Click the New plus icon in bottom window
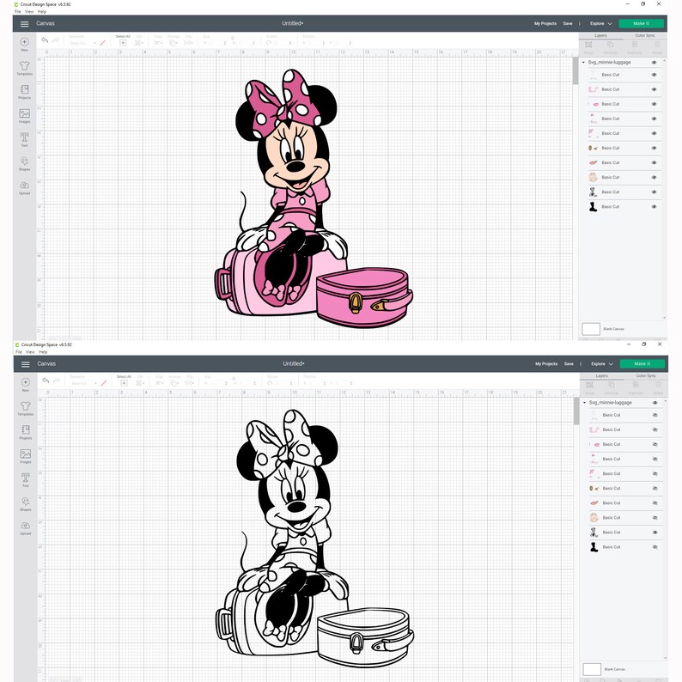This screenshot has width=682, height=682. (25, 382)
